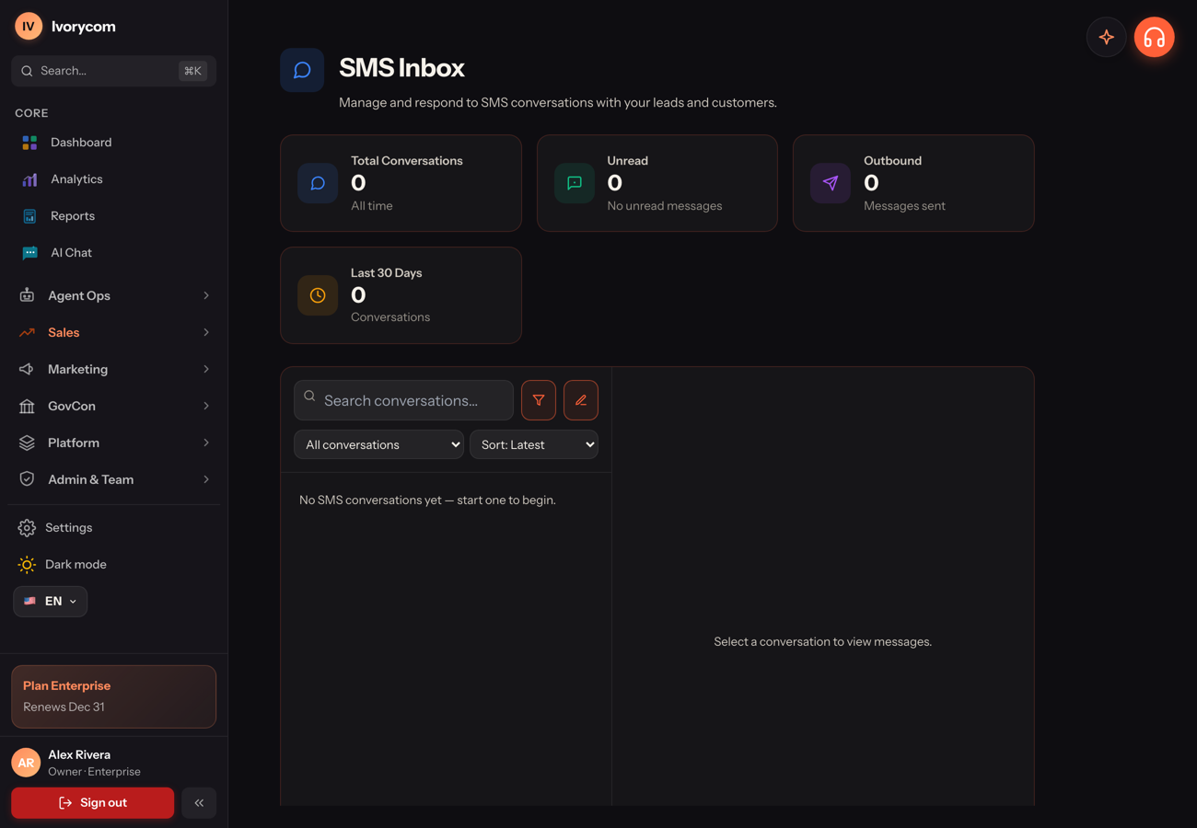Open the Sort: Latest dropdown

click(x=534, y=444)
